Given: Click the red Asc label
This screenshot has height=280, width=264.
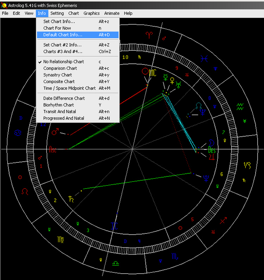Looking at the screenshot, I should point(53,150).
